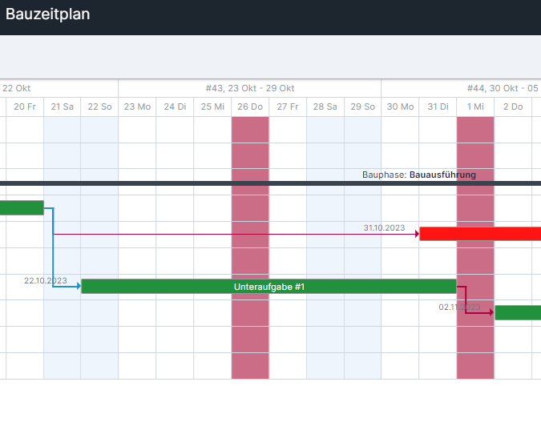Click the 21 Sa weekend header
This screenshot has height=422, width=541.
tap(62, 107)
